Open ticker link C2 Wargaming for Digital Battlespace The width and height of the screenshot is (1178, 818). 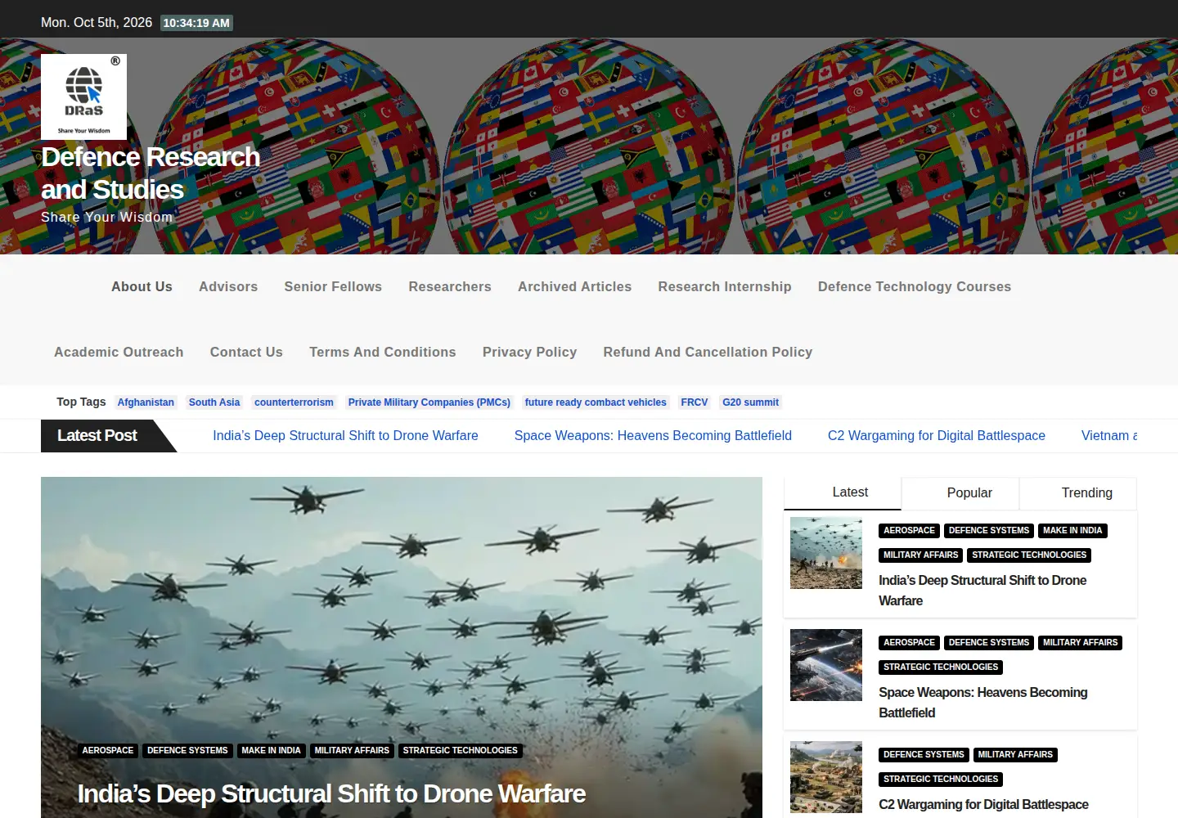pyautogui.click(x=937, y=436)
